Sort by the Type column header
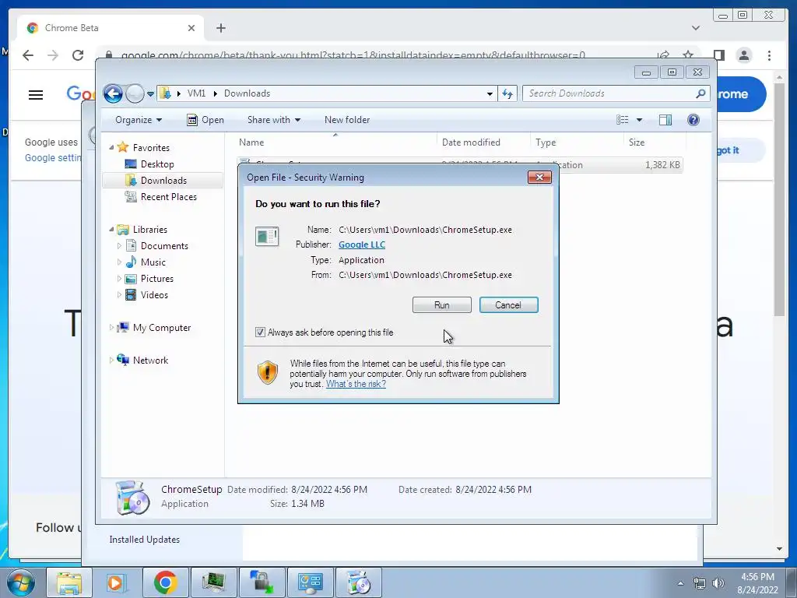797x598 pixels. coord(577,142)
